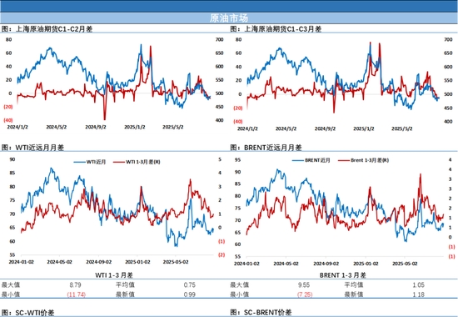Select 最小值 label in the BRENT table
This screenshot has width=458, height=317.
point(240,294)
